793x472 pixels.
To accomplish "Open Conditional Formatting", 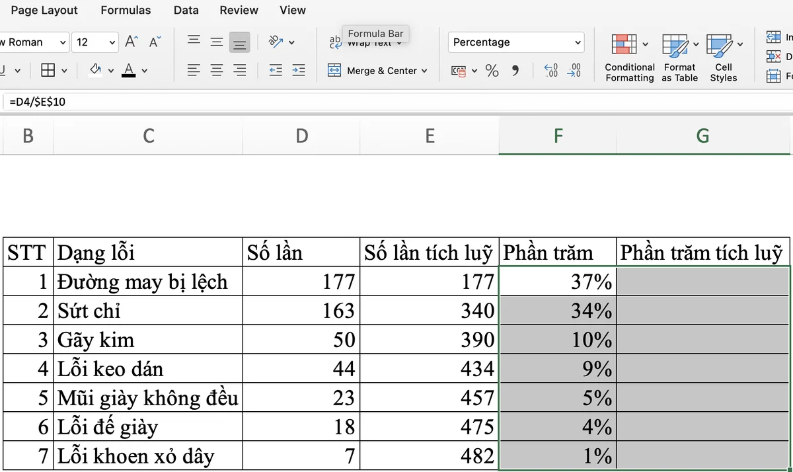I will pyautogui.click(x=630, y=58).
